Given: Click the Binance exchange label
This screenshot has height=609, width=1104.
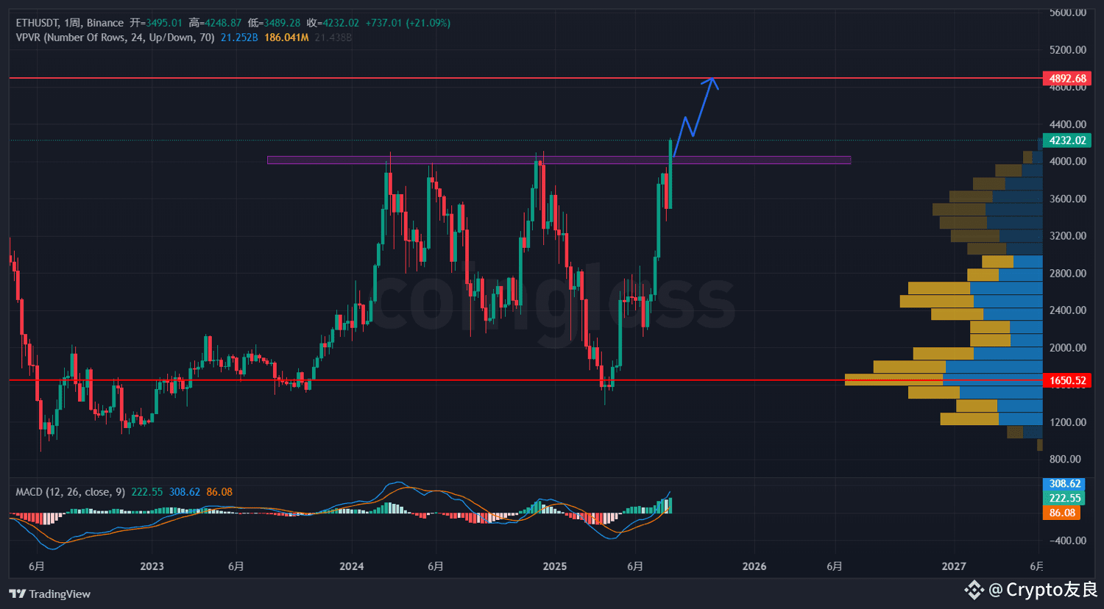Looking at the screenshot, I should point(105,23).
